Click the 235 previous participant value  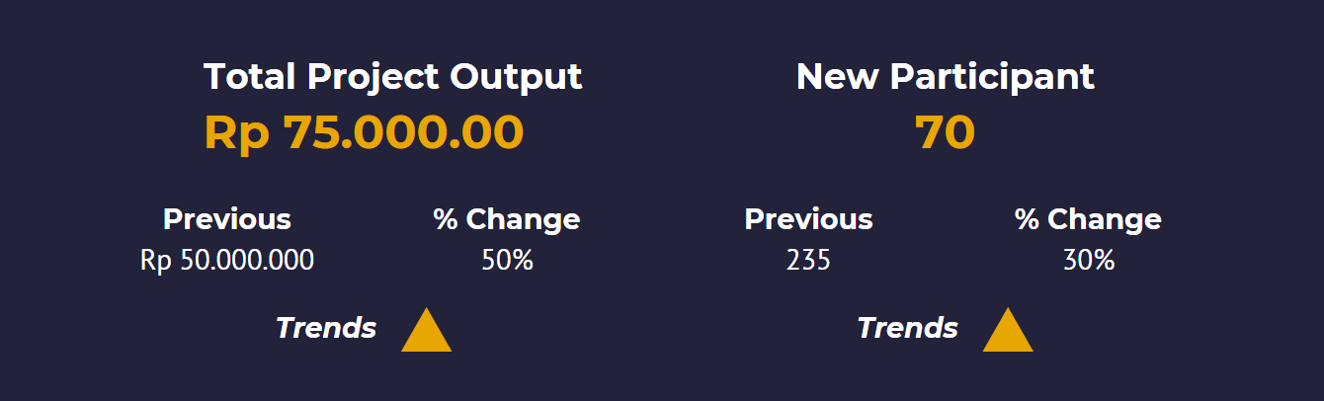(x=808, y=261)
